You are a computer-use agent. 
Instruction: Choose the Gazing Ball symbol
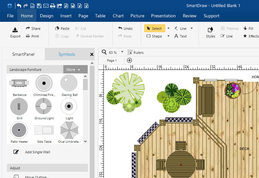[x=69, y=83]
